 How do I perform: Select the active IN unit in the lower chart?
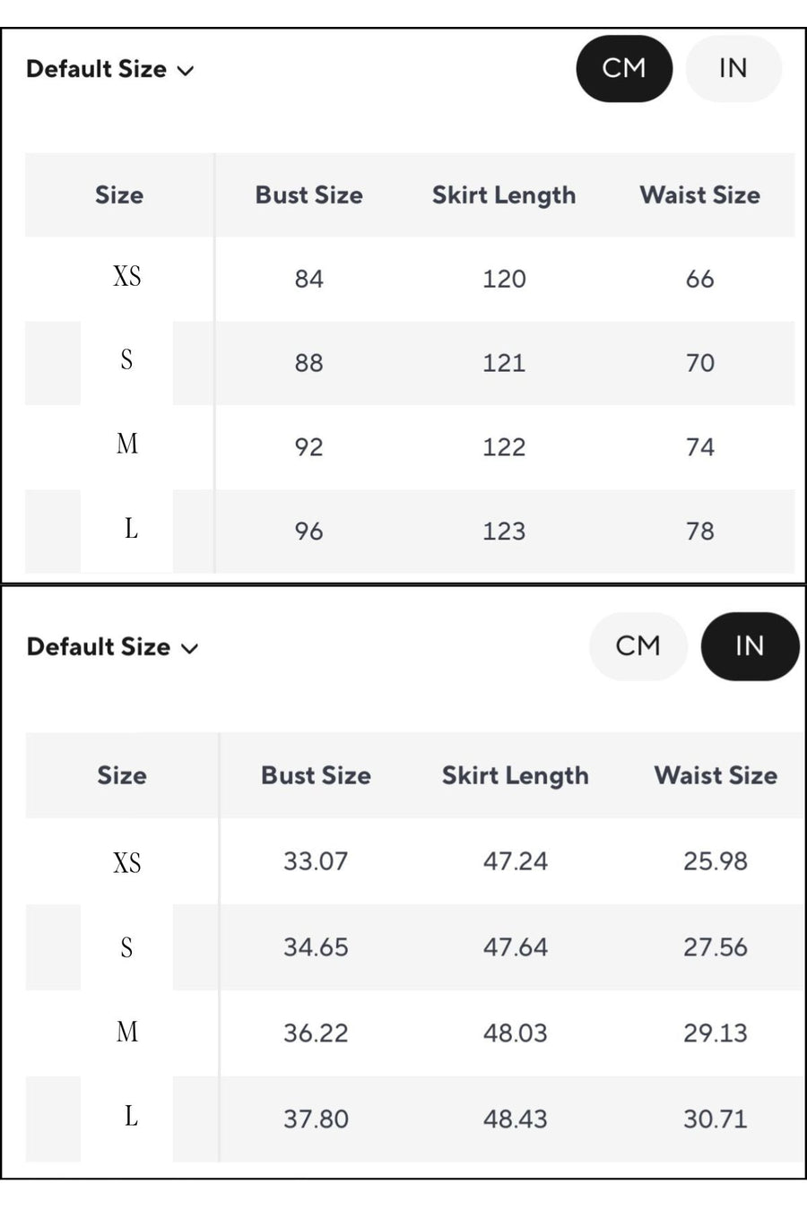(750, 646)
